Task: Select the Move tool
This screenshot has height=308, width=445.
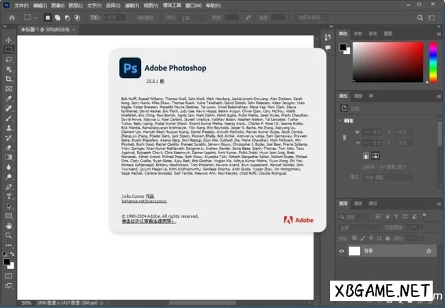Action: coord(9,40)
